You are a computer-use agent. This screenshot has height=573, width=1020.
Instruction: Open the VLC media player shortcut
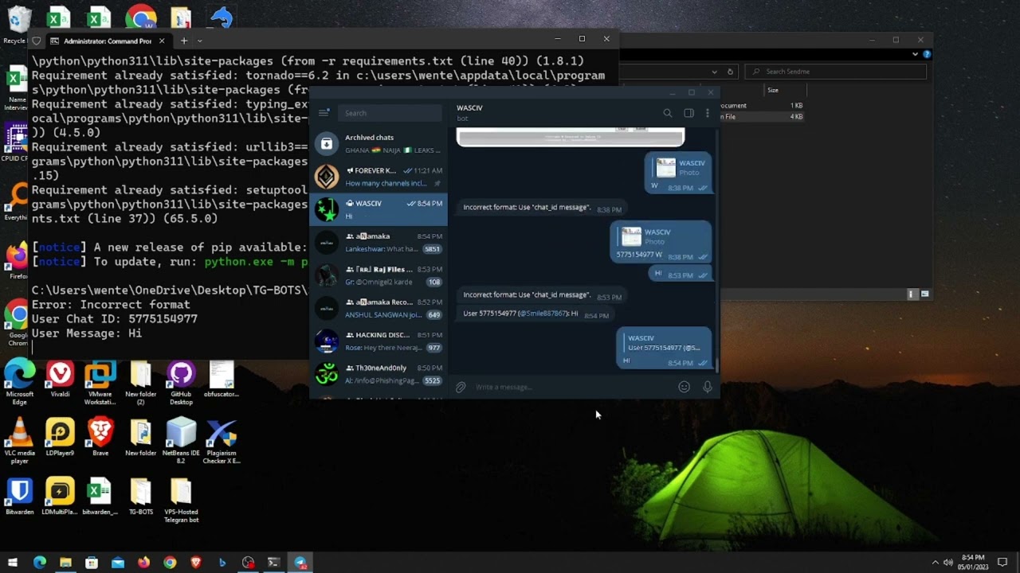[19, 440]
